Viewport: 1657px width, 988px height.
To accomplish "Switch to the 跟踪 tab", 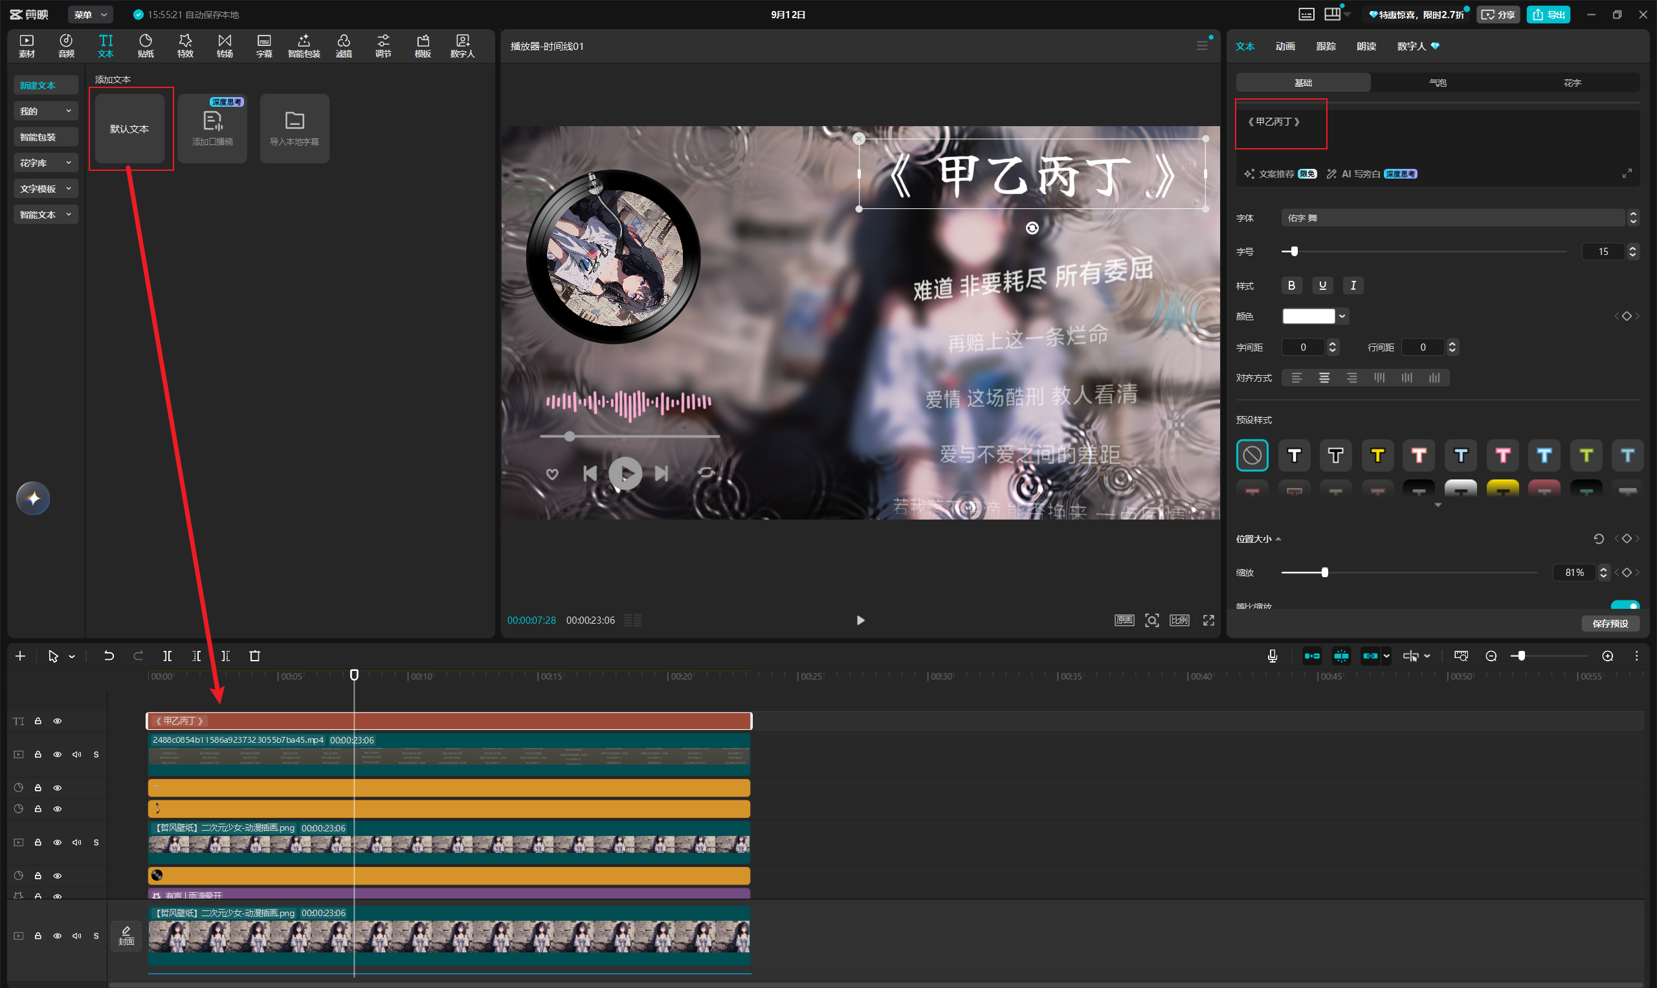I will 1326,46.
